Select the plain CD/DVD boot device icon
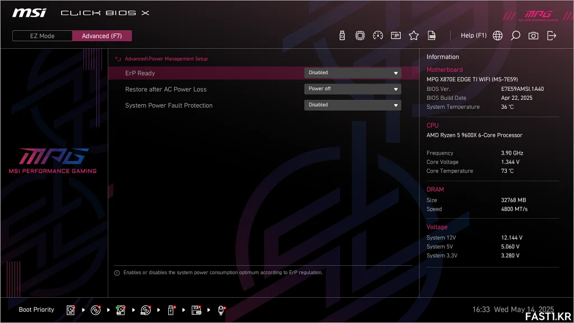The height and width of the screenshot is (323, 574). pos(95,310)
